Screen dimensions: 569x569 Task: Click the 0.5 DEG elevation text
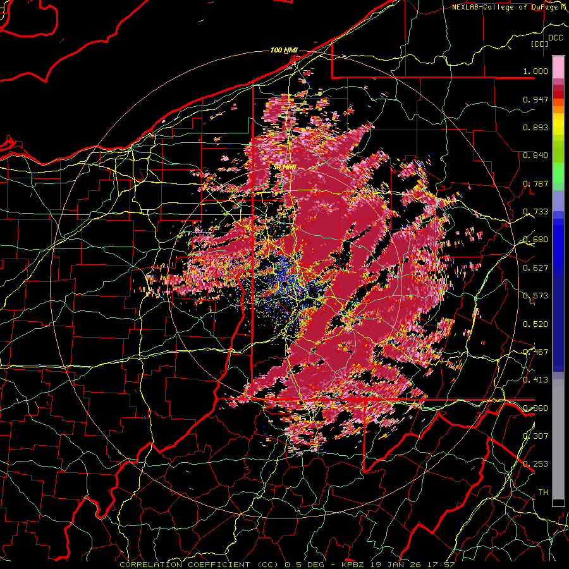(x=306, y=565)
